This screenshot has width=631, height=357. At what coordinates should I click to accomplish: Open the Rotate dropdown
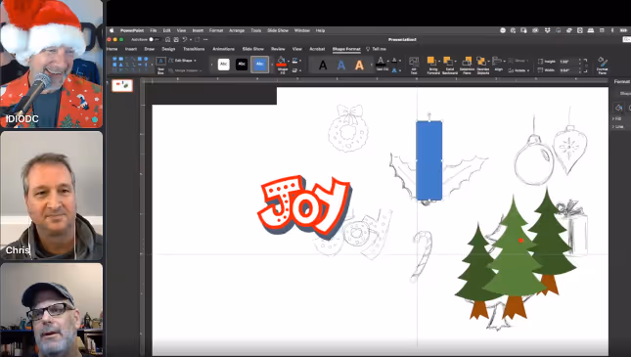point(518,70)
